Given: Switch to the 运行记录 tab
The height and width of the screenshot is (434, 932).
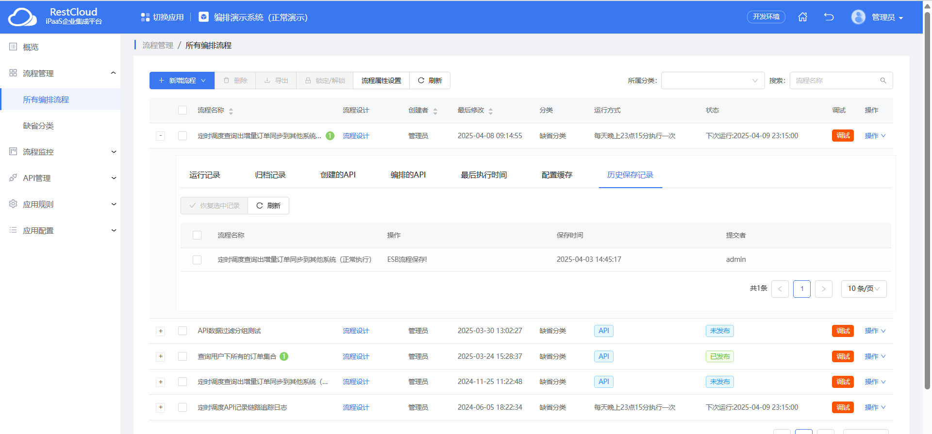Looking at the screenshot, I should (x=205, y=175).
